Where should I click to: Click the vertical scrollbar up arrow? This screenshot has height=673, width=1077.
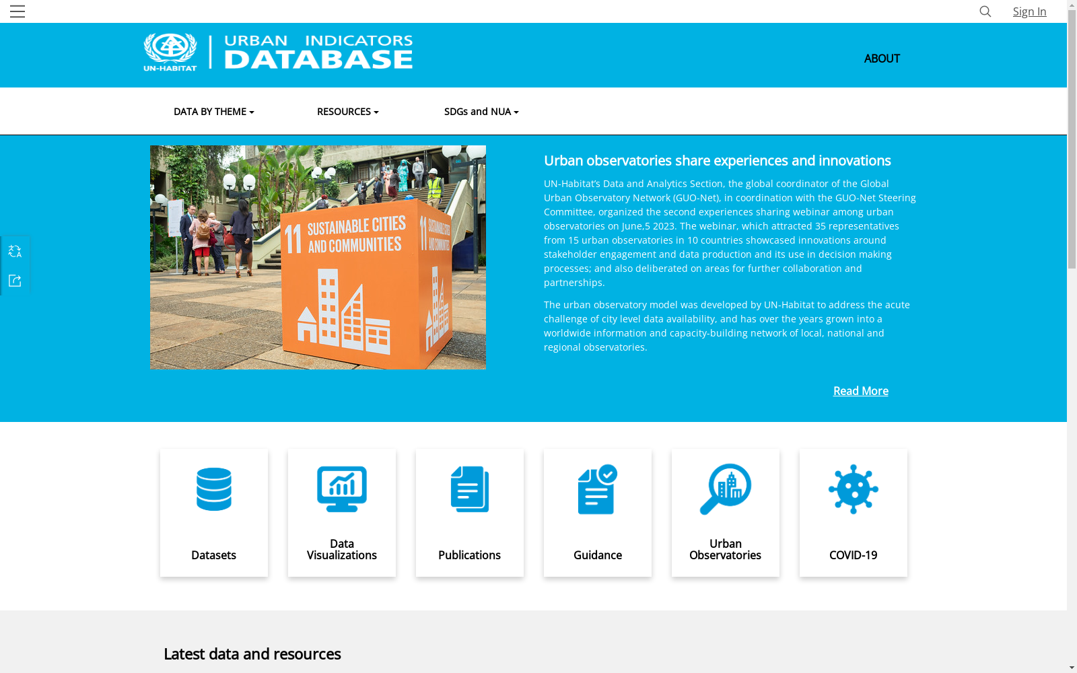pos(1072,5)
